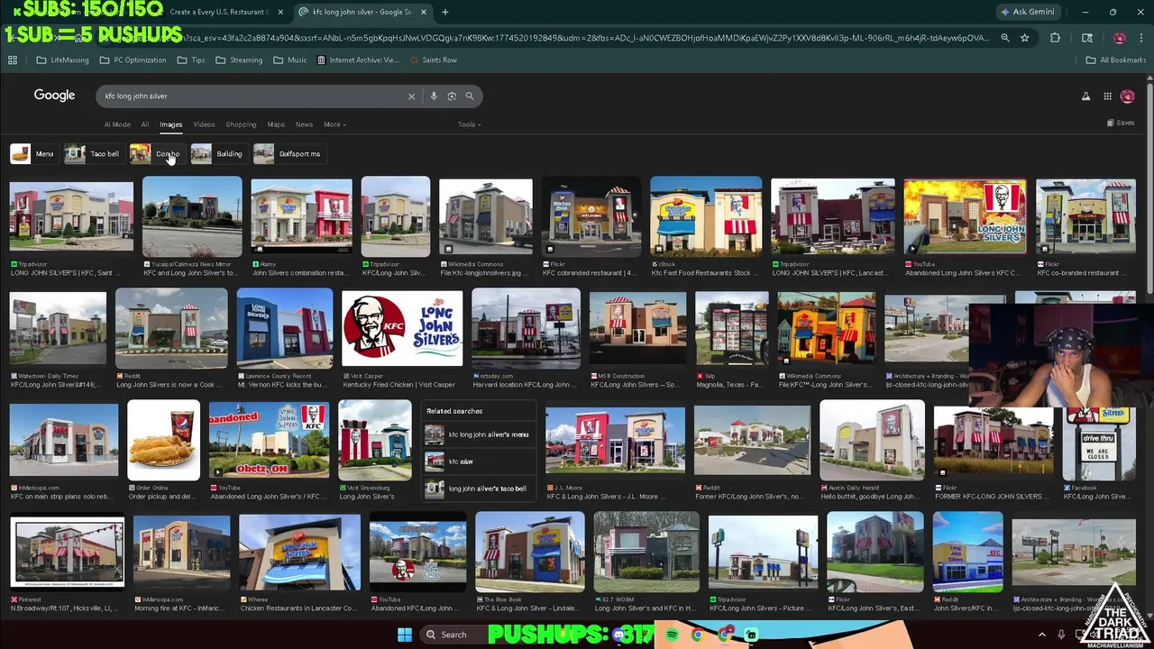Filter images by the Taco bell chip
Screen dimensions: 1154x649
93,154
